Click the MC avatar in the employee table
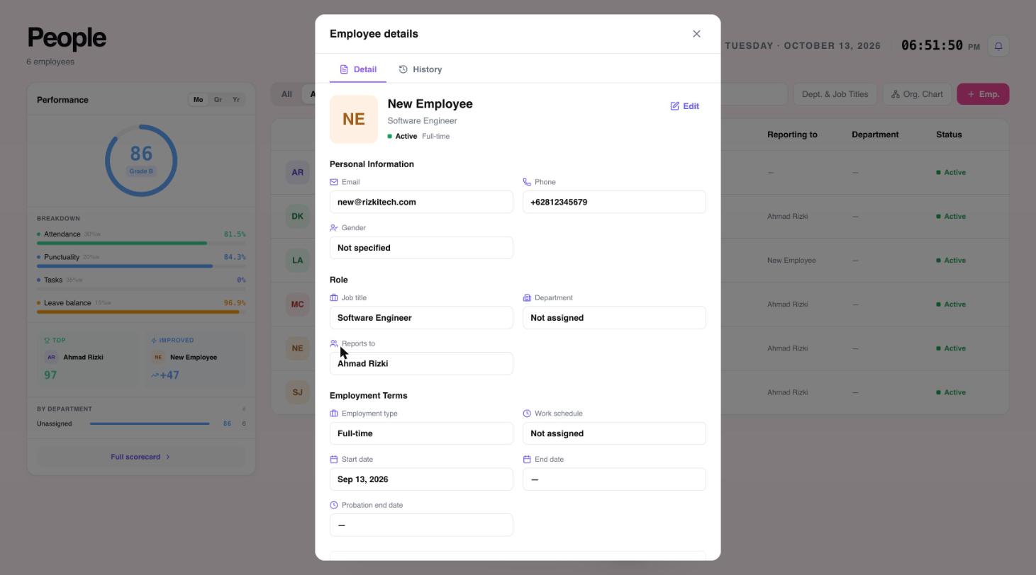Viewport: 1036px width, 575px height. (297, 304)
